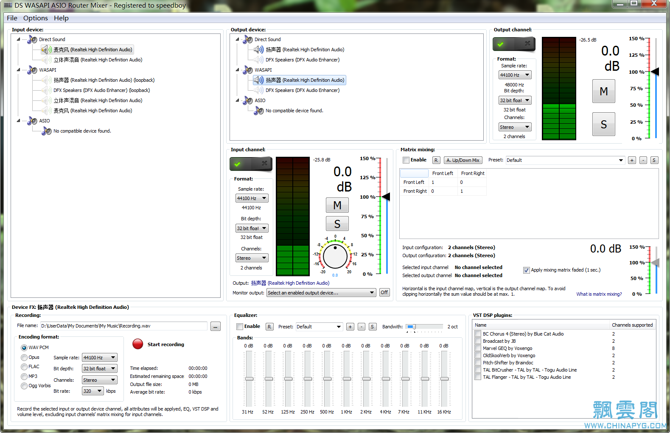Screen dimensions: 670x433
Task: Click the speaker icon of 扬声器 loopback input
Action: [x=47, y=80]
